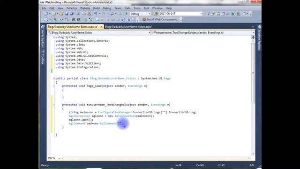Click the Save All icon
300x169 pixels.
pyautogui.click(x=72, y=14)
